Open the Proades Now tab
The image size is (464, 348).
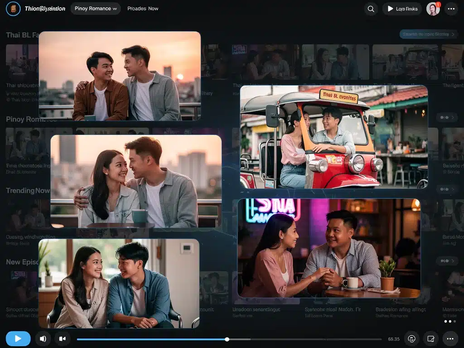tap(143, 9)
